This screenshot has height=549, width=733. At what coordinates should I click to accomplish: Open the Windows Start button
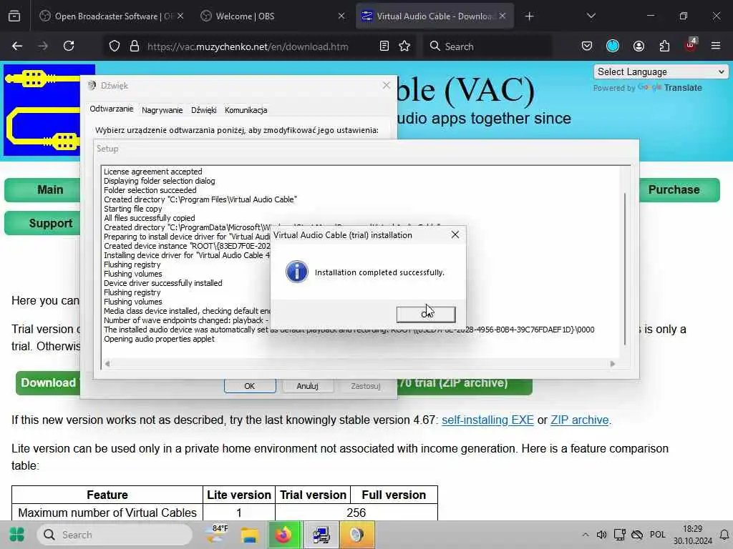click(17, 535)
